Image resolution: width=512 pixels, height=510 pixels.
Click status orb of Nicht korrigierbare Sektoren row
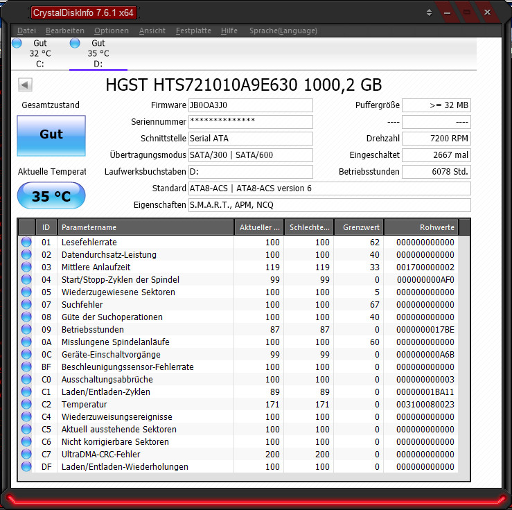(x=26, y=441)
